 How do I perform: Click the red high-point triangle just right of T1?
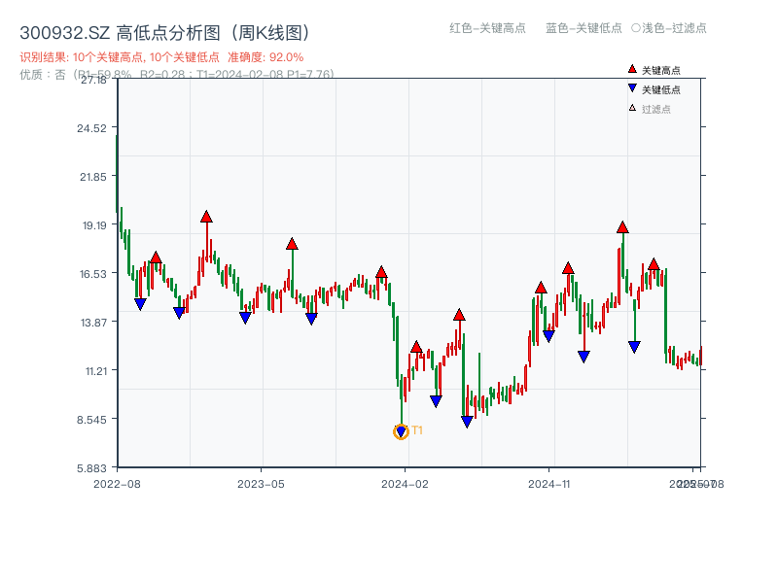(416, 347)
